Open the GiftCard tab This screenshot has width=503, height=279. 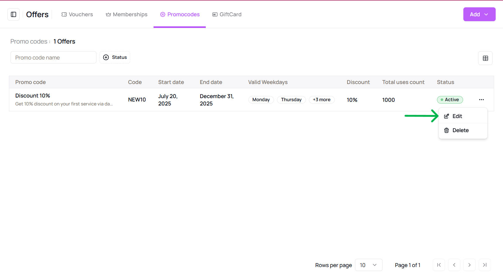coord(227,14)
